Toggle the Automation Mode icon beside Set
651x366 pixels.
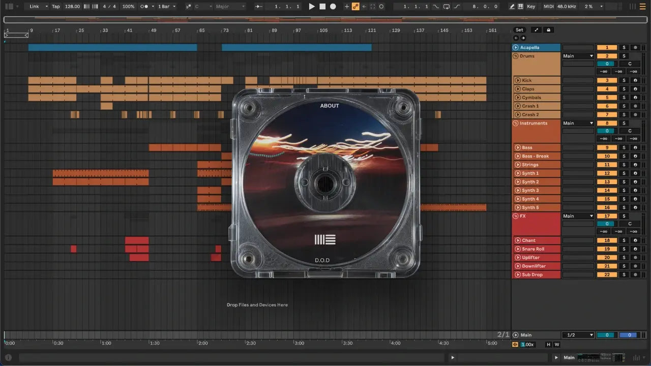pyautogui.click(x=536, y=30)
